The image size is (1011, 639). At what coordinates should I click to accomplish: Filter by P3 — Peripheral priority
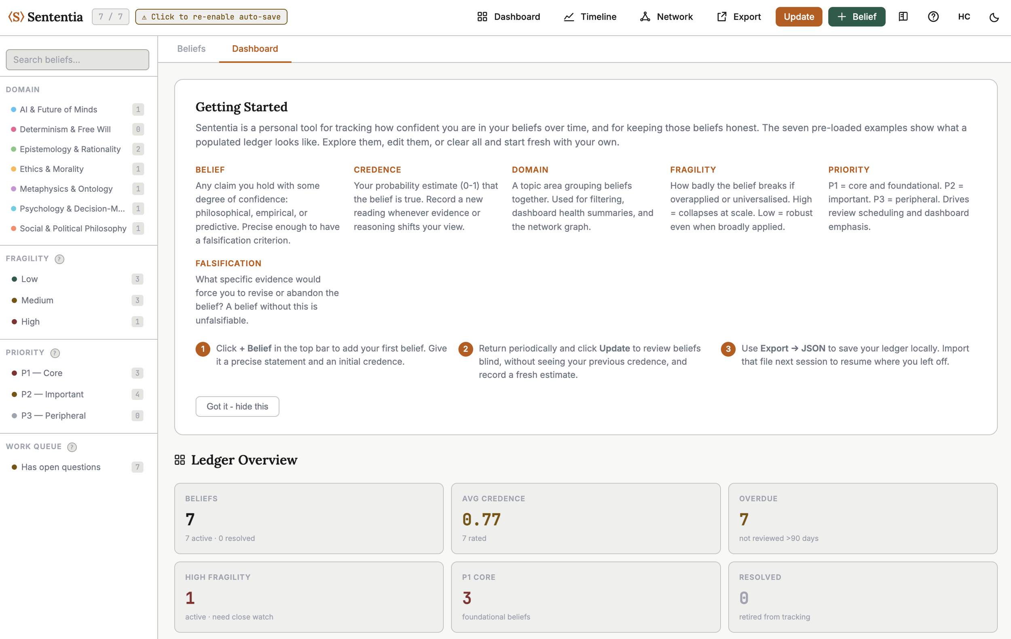77,416
